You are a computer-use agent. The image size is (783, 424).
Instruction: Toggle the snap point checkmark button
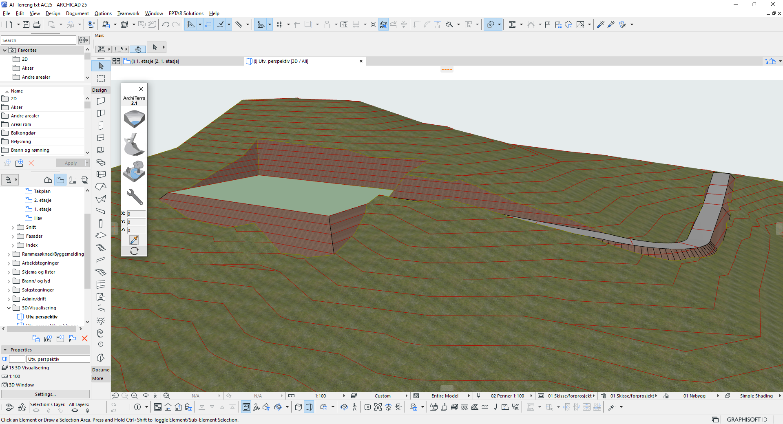click(x=220, y=24)
